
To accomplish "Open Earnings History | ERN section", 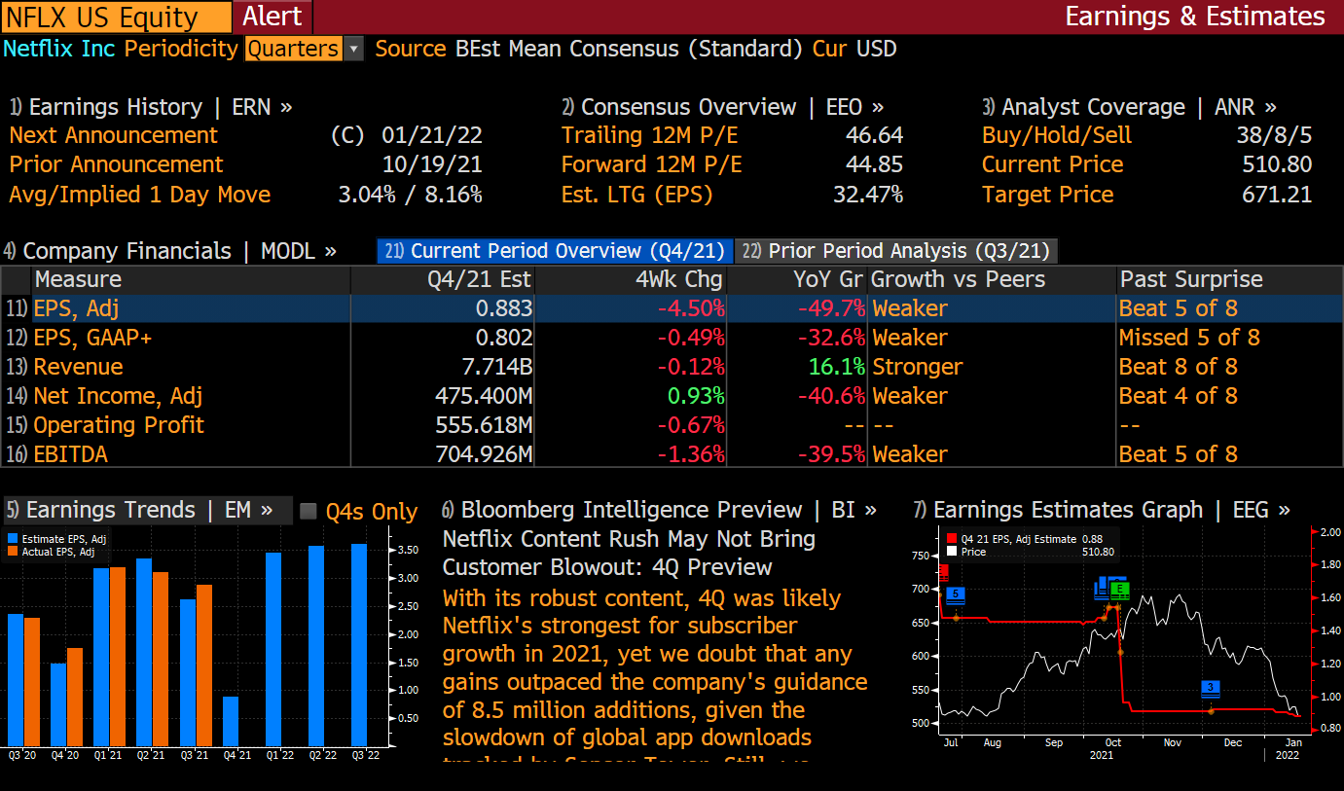I will click(151, 107).
